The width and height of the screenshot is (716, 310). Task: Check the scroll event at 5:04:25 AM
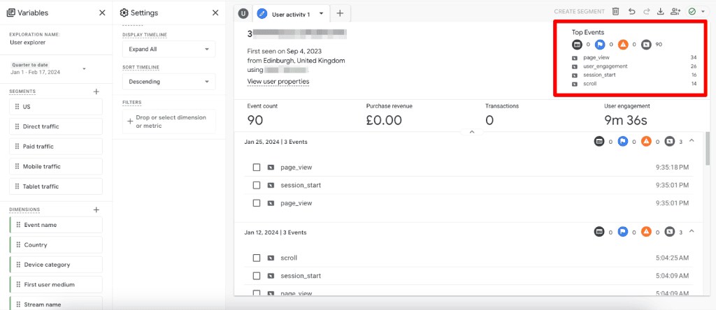tap(257, 258)
